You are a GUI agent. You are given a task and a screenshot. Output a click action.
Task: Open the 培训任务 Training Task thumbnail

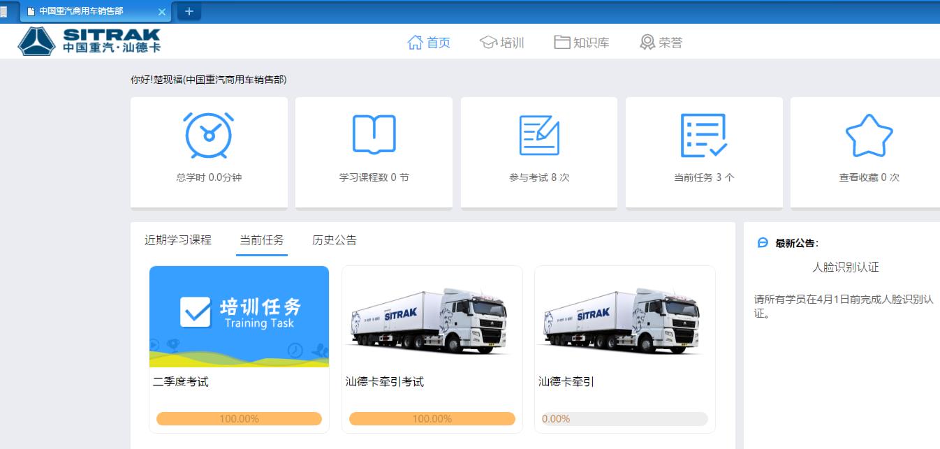[x=239, y=316]
